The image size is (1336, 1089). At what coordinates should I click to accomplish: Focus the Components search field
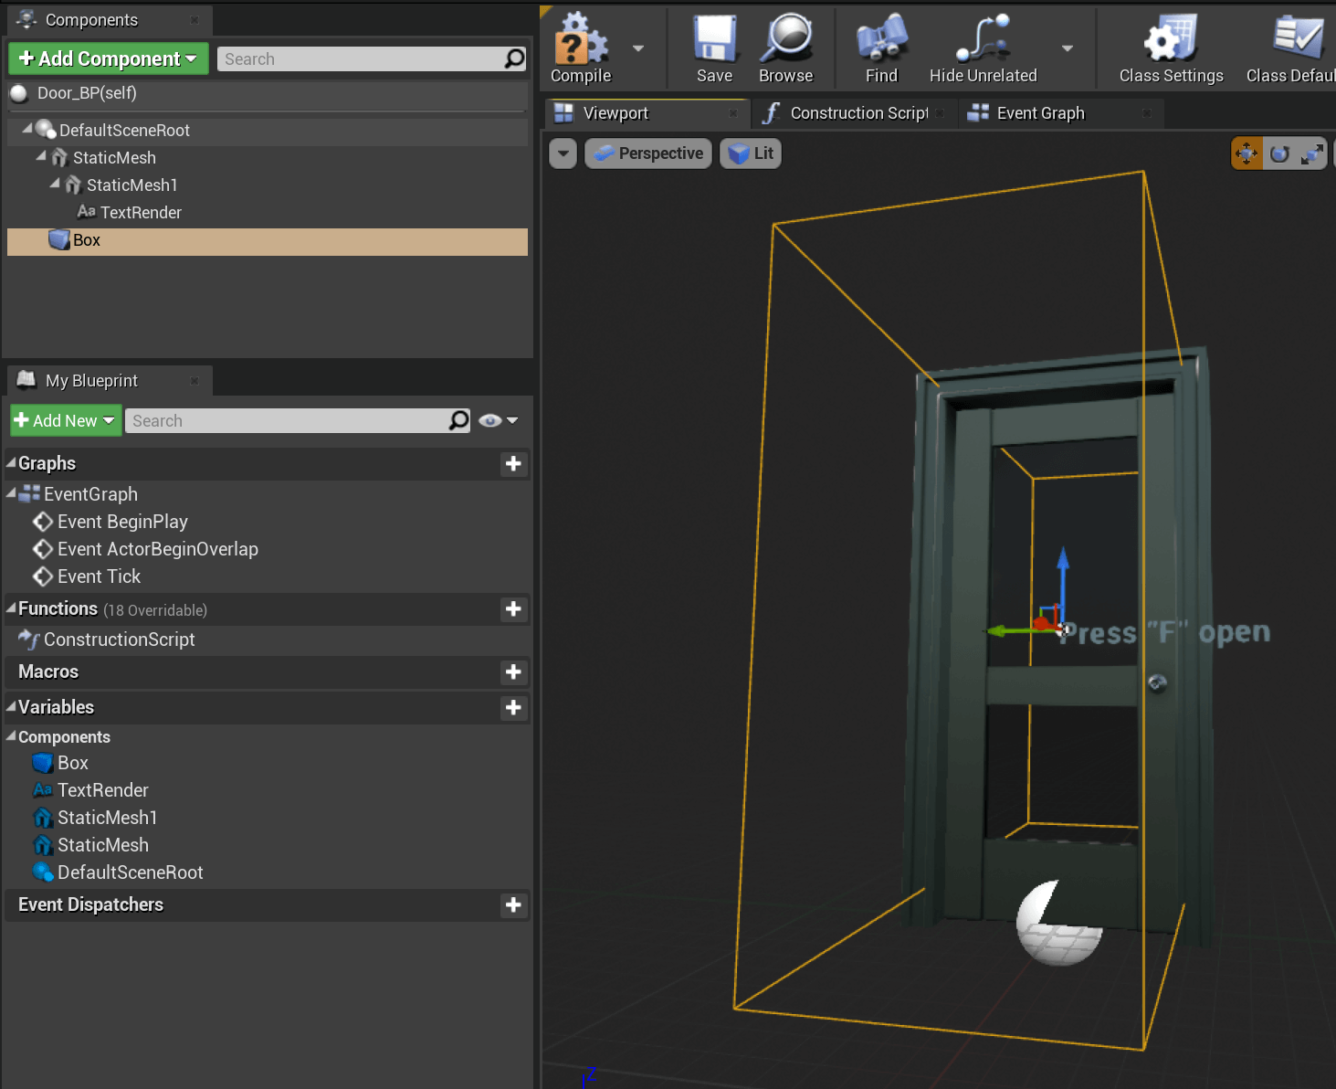pyautogui.click(x=360, y=58)
